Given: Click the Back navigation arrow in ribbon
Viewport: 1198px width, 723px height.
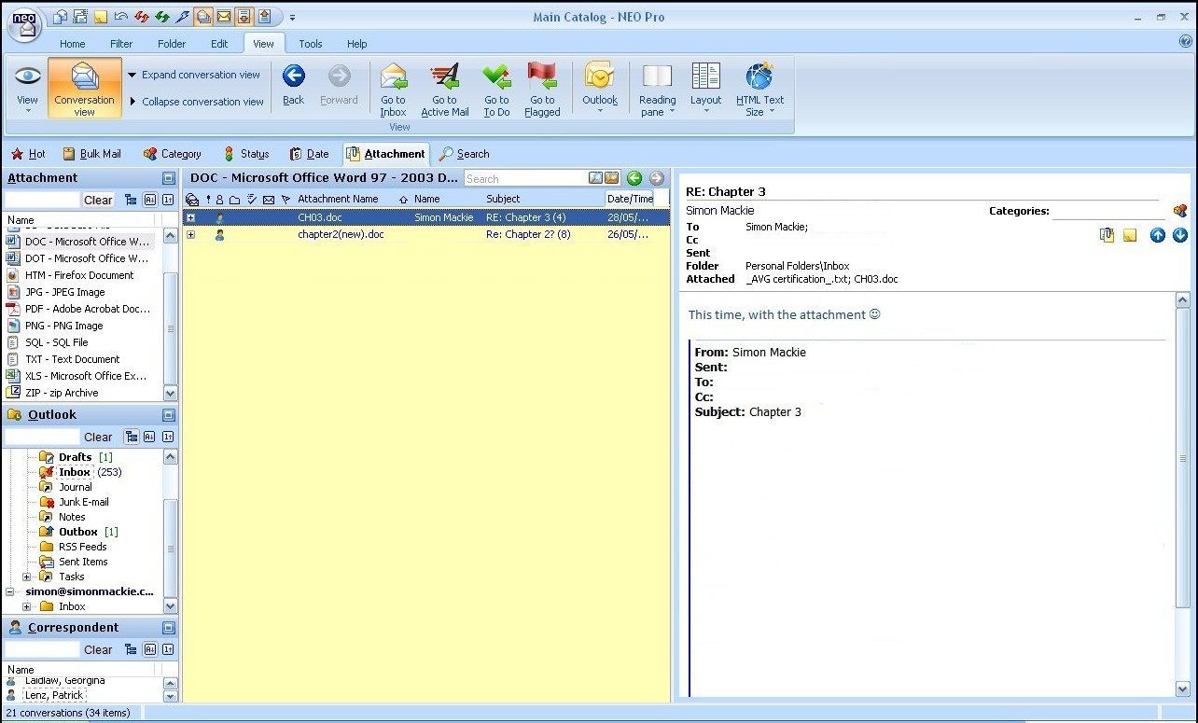Looking at the screenshot, I should coord(293,85).
